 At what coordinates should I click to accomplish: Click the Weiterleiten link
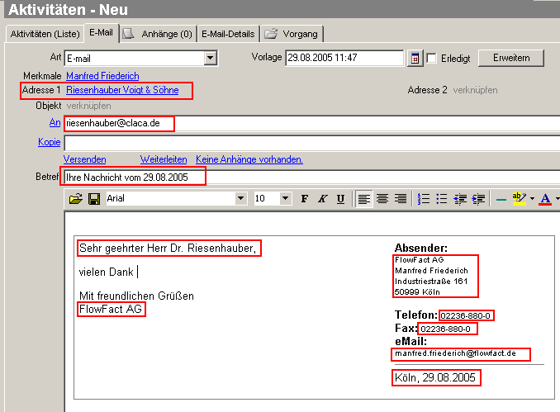(164, 159)
